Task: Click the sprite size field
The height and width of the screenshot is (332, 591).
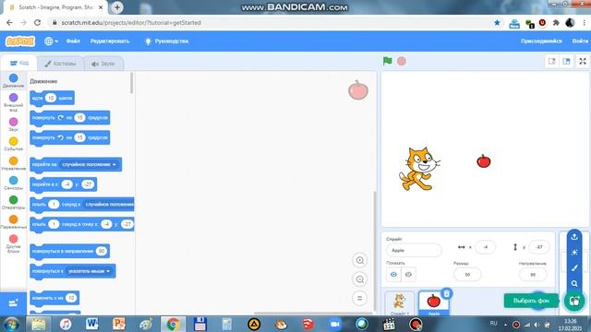Action: click(467, 275)
